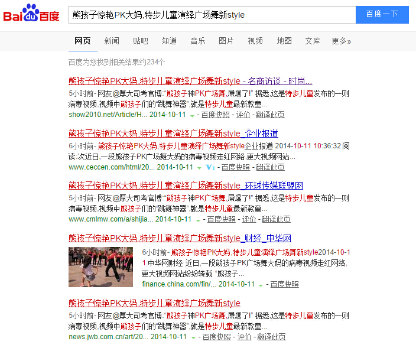Click 评价 for news.jwb.com.cn result
This screenshot has height=348, width=416.
point(244,337)
